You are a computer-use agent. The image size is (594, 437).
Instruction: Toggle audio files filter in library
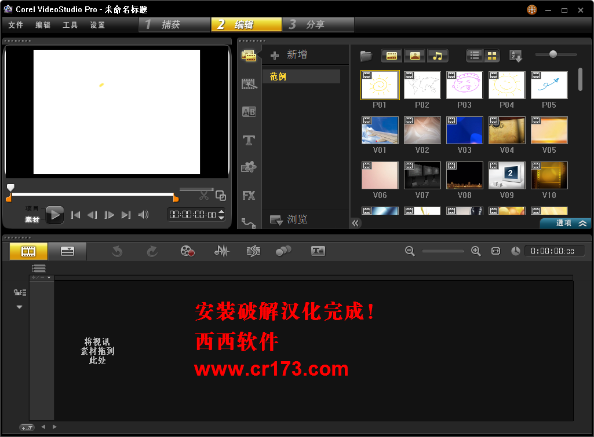[x=438, y=56]
